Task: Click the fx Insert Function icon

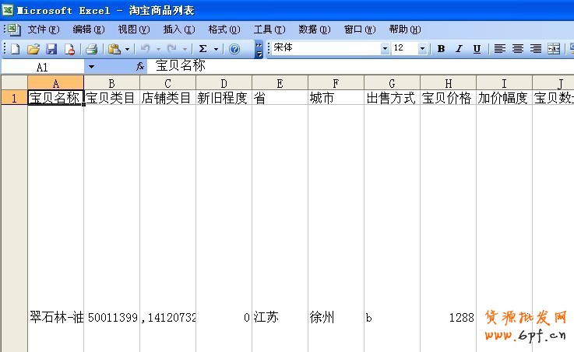Action: [140, 68]
